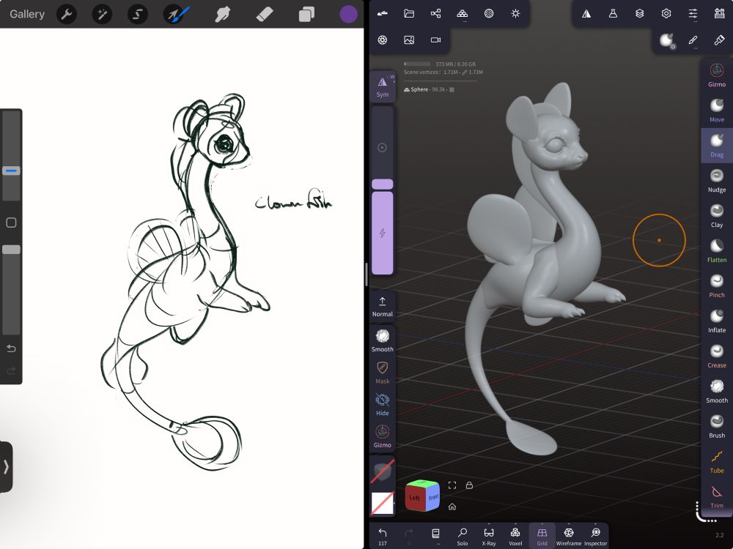
Task: Toggle the camera lock icon
Action: click(x=469, y=485)
